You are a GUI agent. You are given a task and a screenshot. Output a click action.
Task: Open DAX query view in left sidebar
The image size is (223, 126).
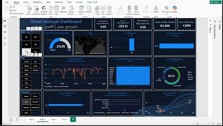(x=5, y=38)
